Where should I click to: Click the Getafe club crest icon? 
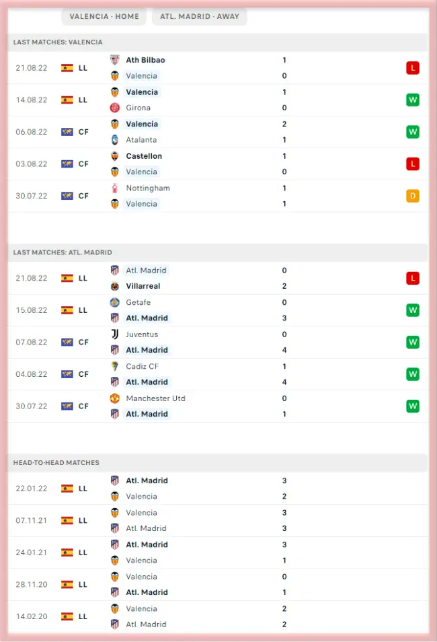114,302
